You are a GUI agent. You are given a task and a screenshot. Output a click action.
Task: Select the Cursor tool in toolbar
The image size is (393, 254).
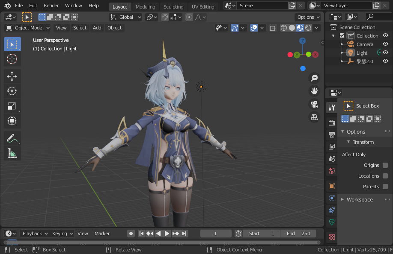coord(12,59)
